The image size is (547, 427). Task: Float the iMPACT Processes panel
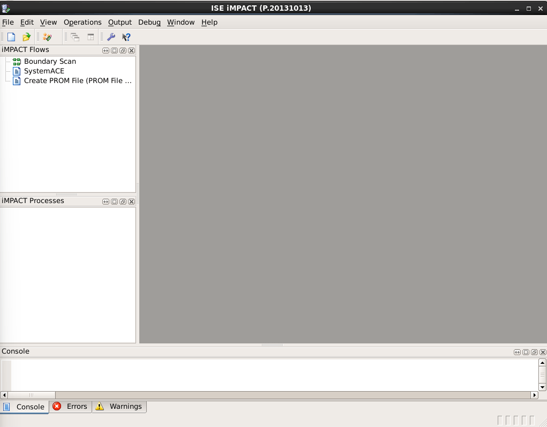pyautogui.click(x=123, y=201)
